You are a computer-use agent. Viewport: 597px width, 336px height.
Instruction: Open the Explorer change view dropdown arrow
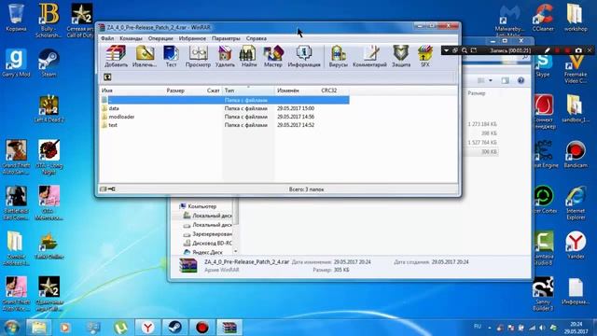pos(491,80)
